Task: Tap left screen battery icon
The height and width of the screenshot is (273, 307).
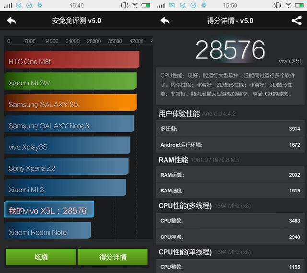Action: 146,5
